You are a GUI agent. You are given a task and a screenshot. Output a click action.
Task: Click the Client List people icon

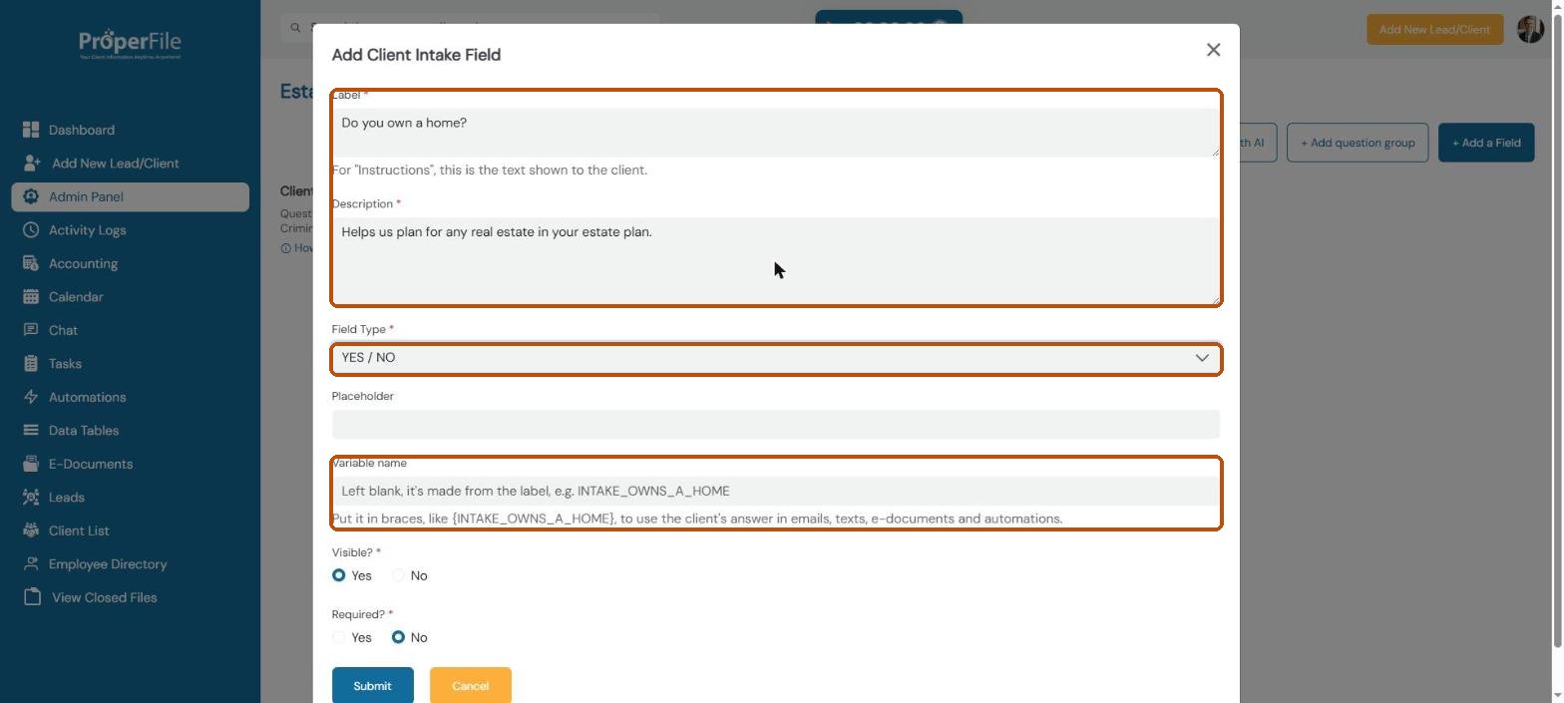[31, 530]
